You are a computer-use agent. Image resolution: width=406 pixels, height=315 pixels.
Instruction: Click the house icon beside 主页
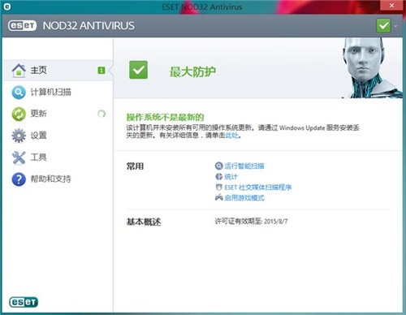point(19,71)
